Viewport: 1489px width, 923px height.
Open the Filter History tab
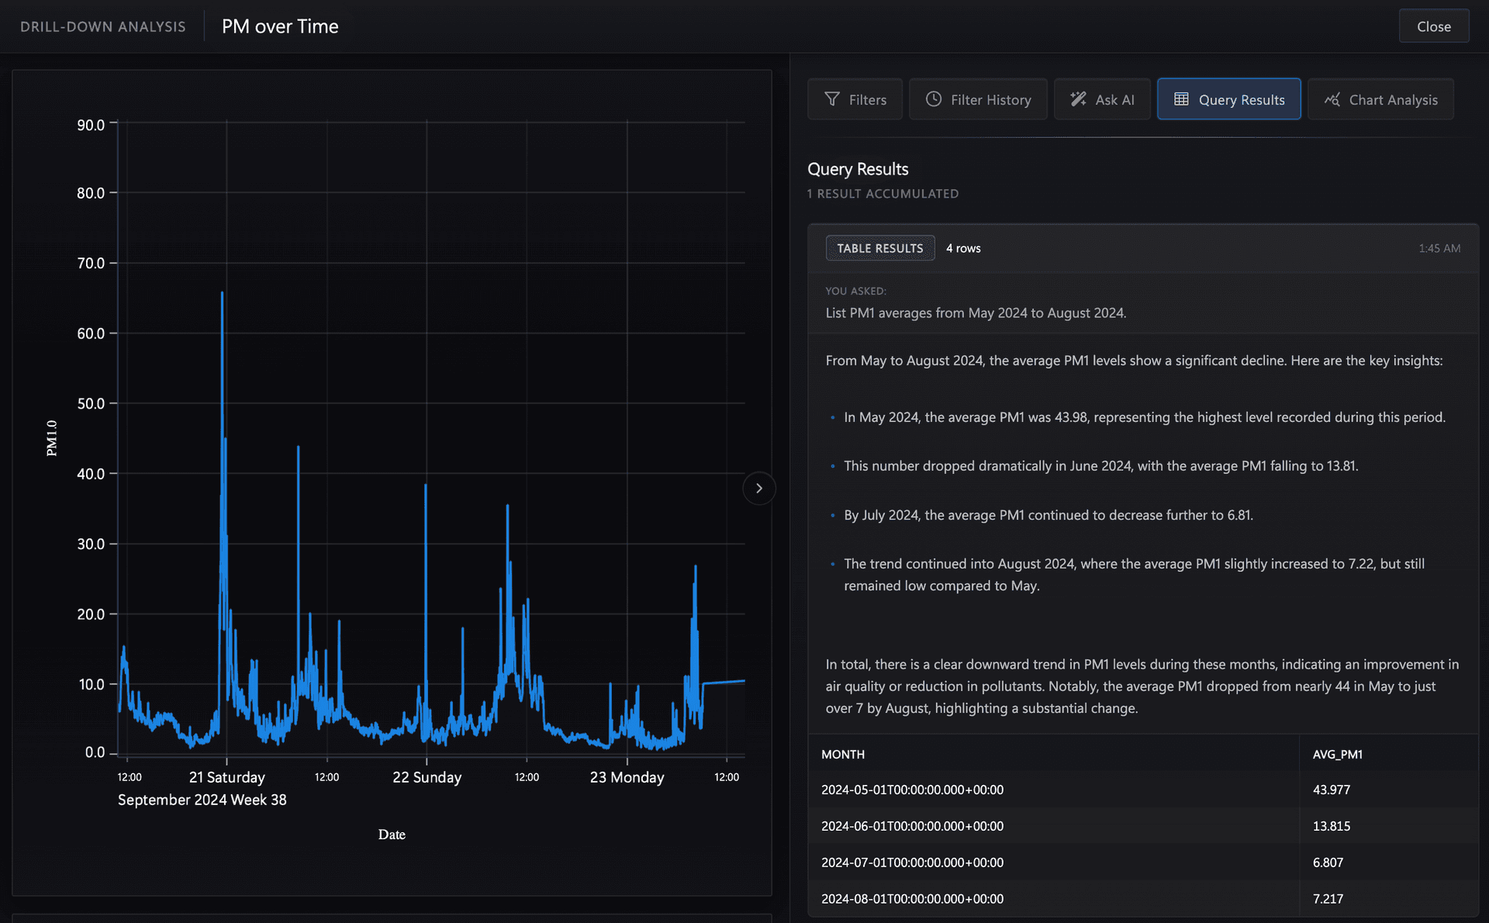point(978,99)
